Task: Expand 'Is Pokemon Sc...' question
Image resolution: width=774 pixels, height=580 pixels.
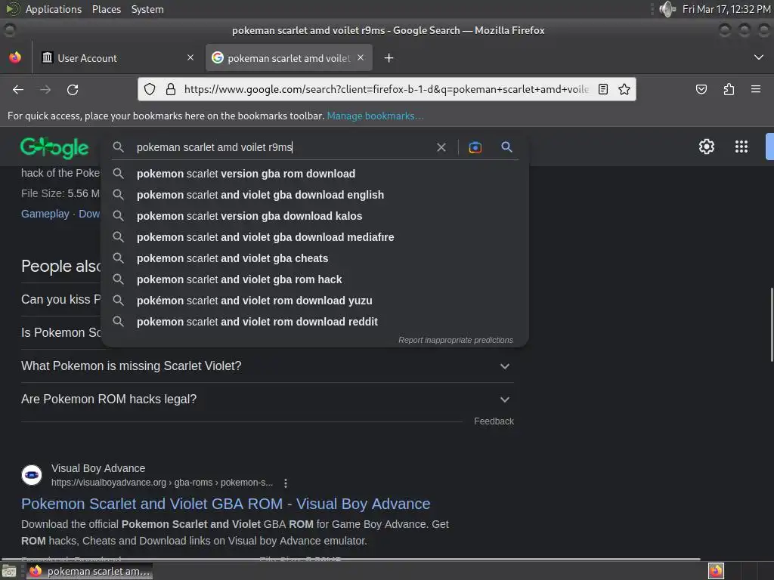Action: [x=60, y=332]
